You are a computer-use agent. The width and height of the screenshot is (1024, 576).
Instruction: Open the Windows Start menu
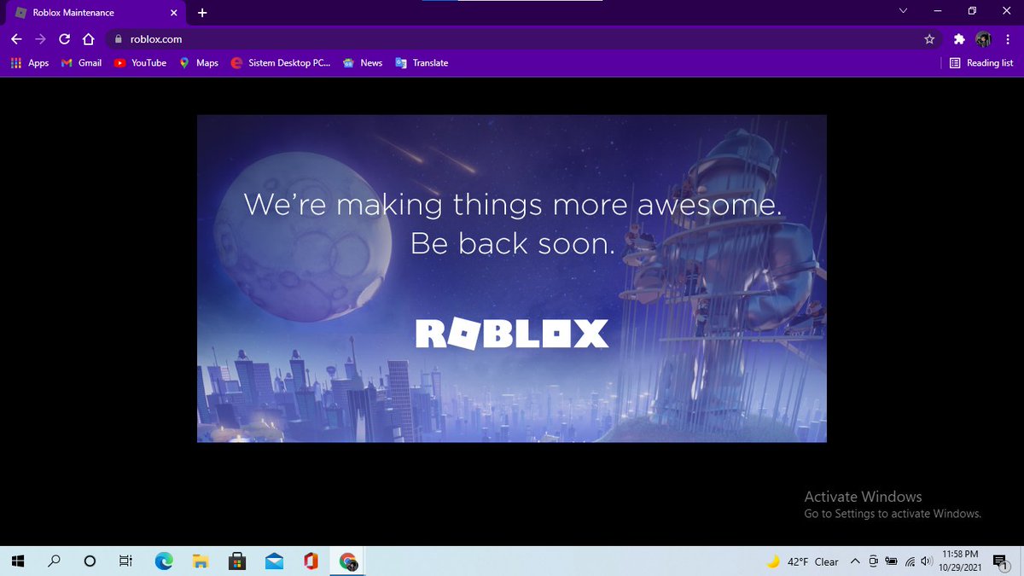[x=18, y=561]
